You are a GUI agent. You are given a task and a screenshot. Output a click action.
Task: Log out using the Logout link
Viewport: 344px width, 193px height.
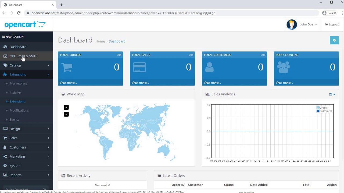332,24
